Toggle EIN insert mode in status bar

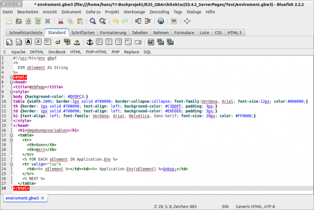[x=225, y=206]
